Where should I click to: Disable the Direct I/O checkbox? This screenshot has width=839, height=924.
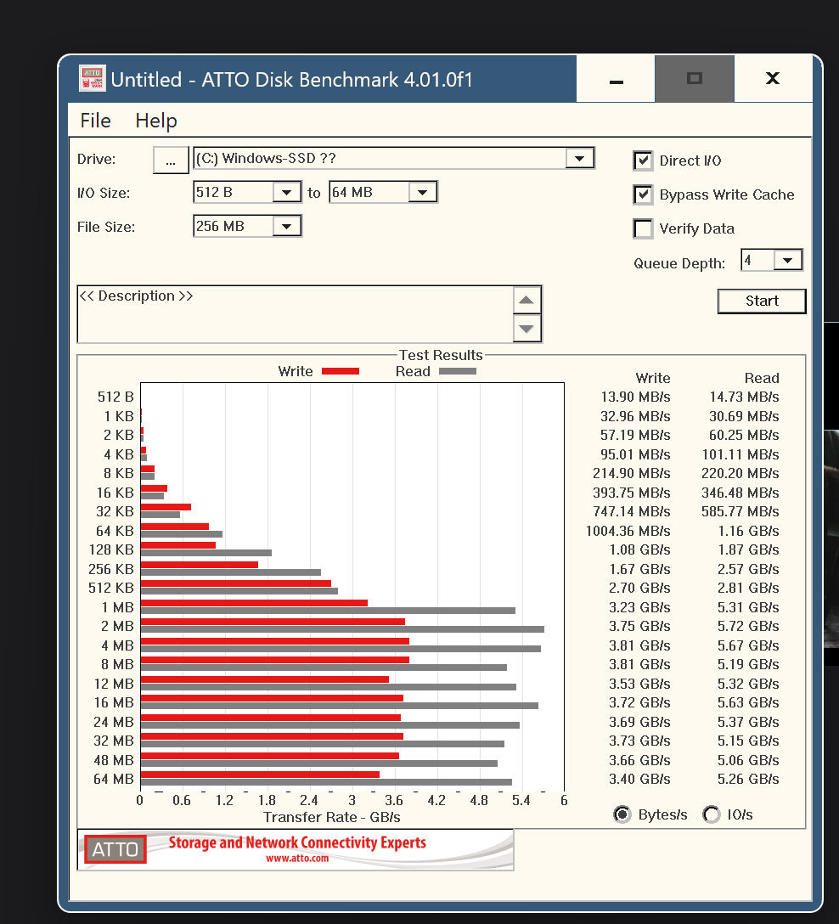point(643,161)
